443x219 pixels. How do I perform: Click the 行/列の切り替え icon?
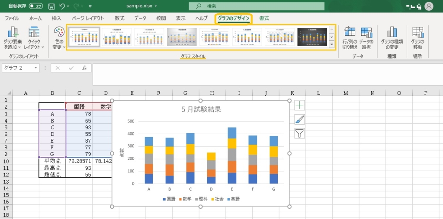349,32
